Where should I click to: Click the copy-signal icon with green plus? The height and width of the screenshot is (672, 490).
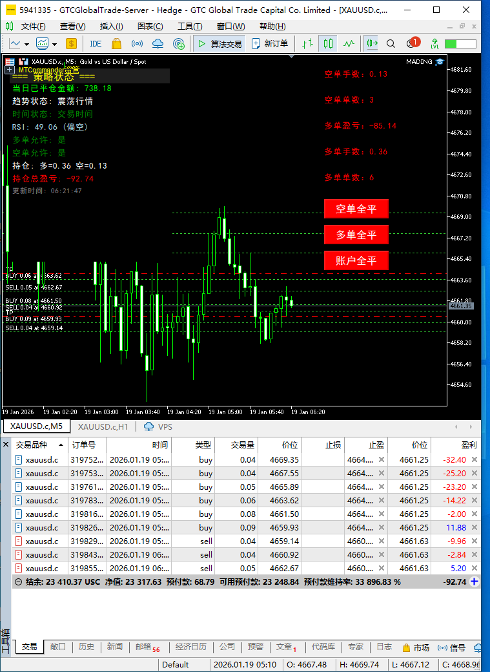pos(179,44)
